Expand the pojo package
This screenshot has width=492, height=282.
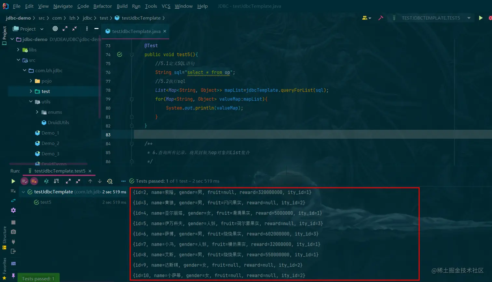31,81
